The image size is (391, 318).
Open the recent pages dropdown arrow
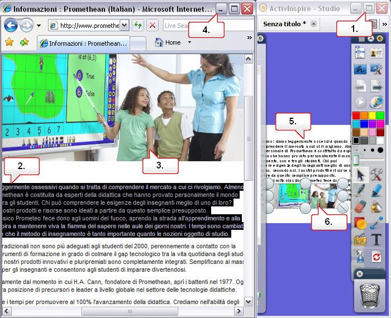(x=39, y=26)
